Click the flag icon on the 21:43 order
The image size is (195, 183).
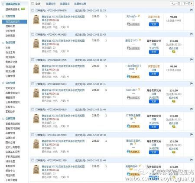click(192, 34)
